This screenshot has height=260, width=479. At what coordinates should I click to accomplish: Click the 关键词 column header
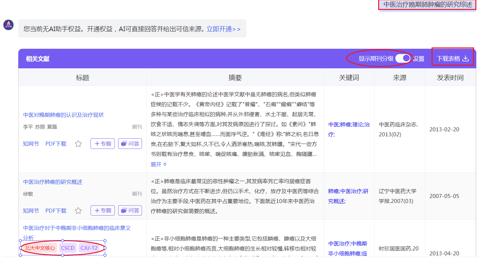[349, 78]
